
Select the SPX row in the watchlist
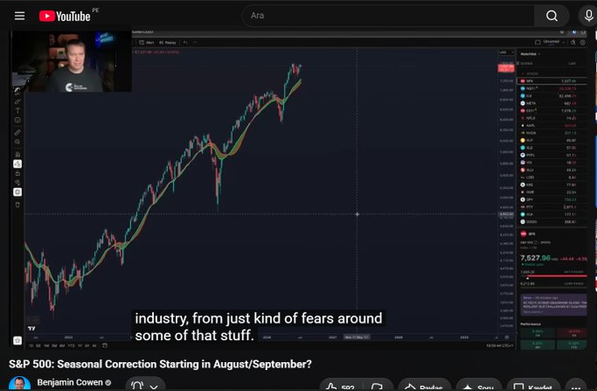click(552, 81)
